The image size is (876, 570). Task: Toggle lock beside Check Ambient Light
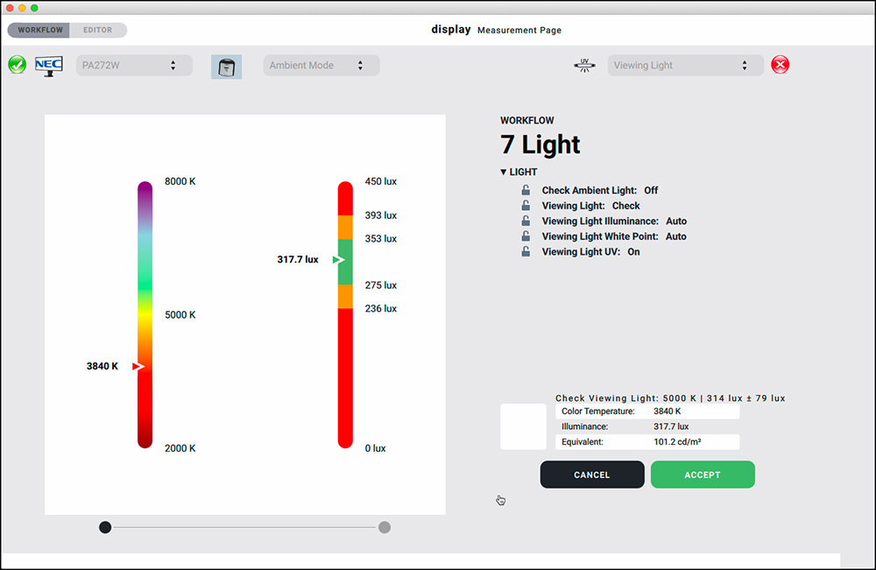(526, 190)
